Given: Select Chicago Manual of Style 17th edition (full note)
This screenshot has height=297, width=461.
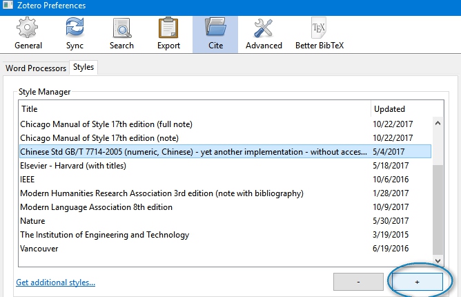Looking at the screenshot, I should coord(225,124).
